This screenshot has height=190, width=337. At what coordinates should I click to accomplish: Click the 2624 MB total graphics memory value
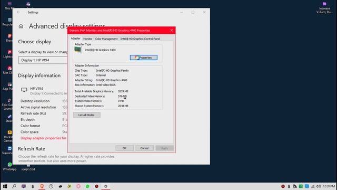pyautogui.click(x=123, y=91)
